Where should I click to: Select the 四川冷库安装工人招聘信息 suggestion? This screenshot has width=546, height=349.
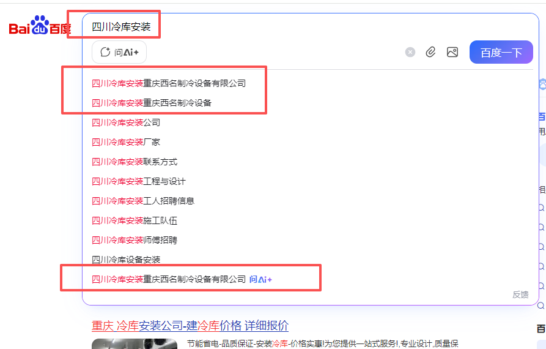click(143, 201)
